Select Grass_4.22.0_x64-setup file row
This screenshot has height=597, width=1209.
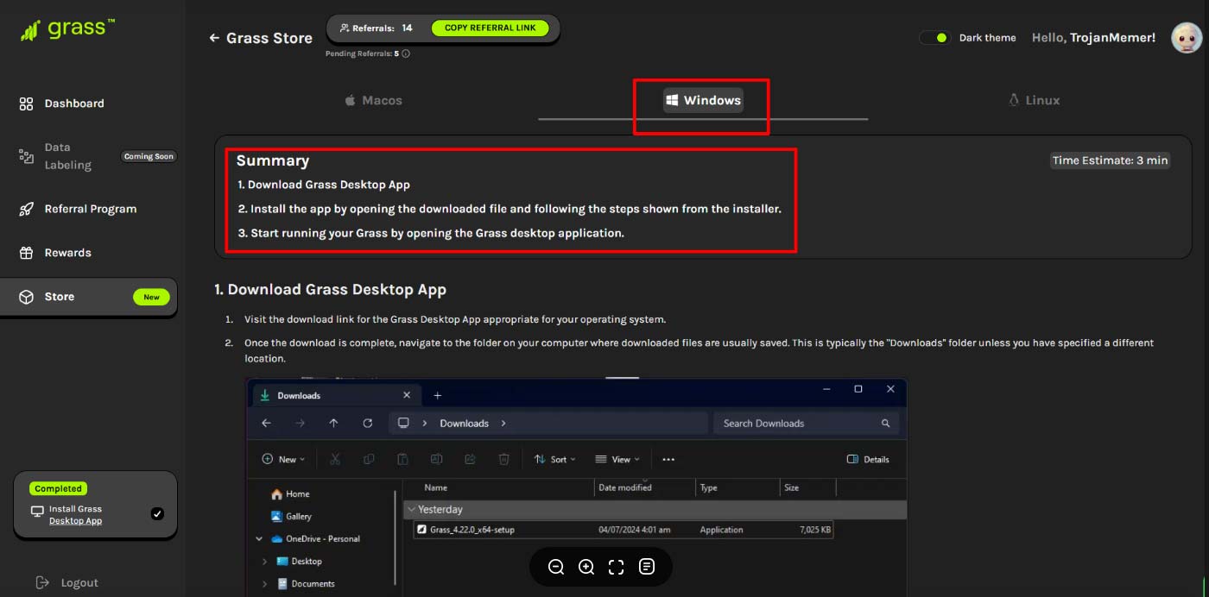pyautogui.click(x=623, y=530)
